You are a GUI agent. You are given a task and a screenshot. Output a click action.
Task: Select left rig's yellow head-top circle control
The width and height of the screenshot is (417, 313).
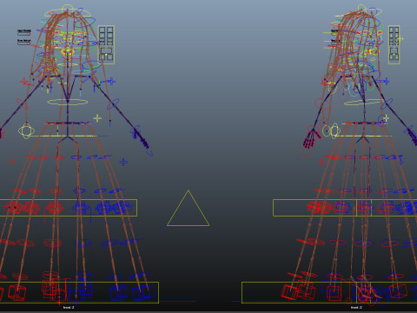(x=68, y=9)
